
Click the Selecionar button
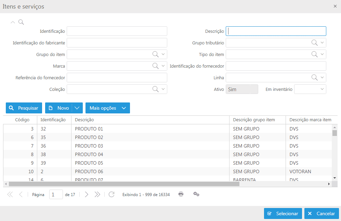tap(283, 213)
